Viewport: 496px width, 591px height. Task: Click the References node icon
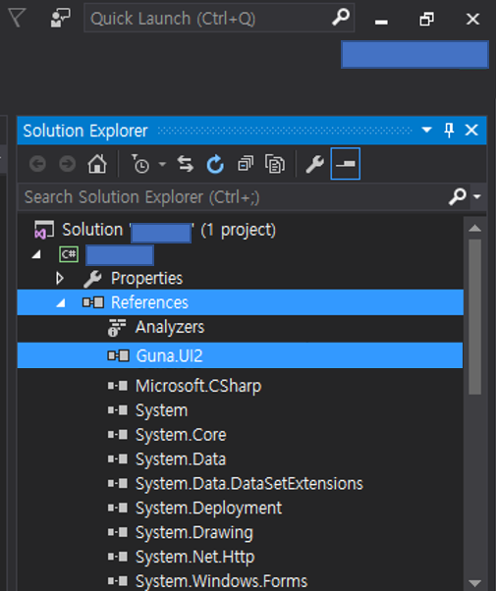coord(93,302)
